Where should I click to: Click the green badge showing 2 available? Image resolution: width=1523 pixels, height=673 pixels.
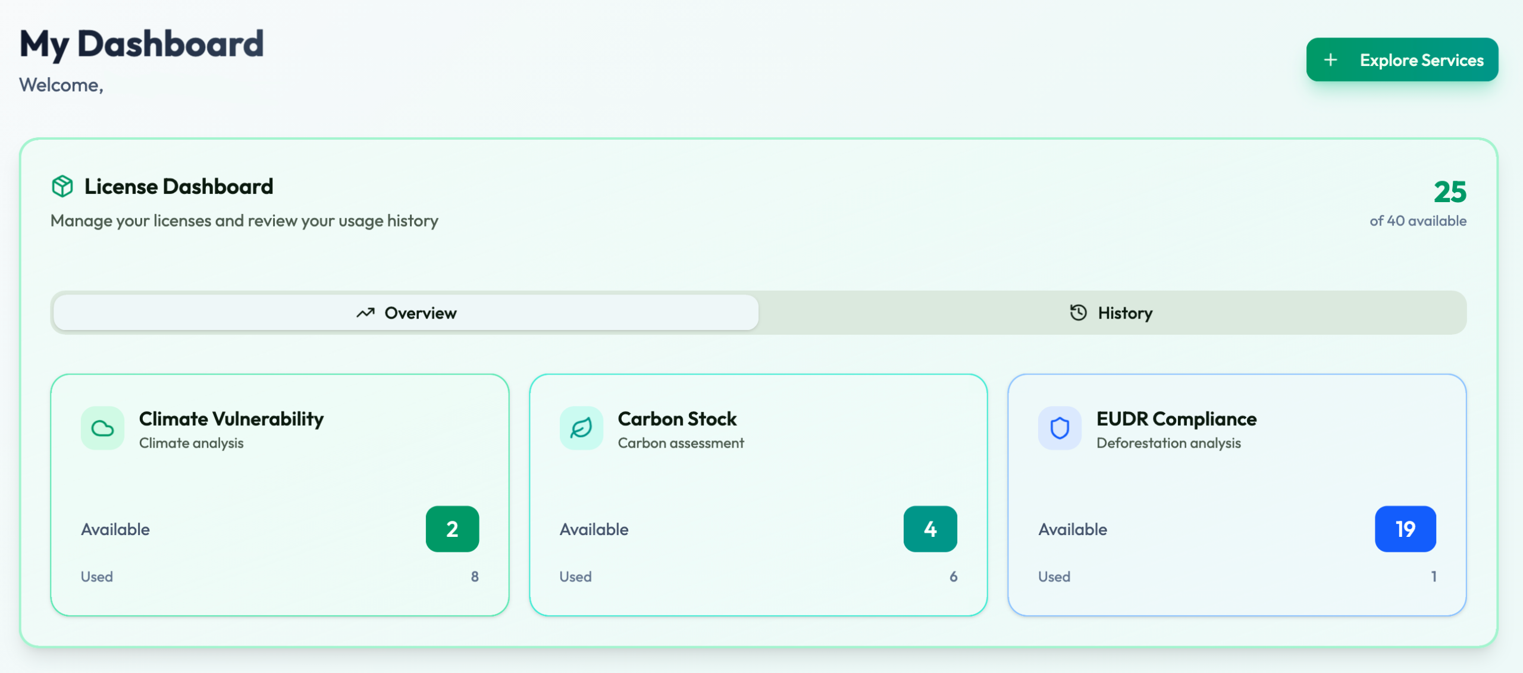(452, 529)
